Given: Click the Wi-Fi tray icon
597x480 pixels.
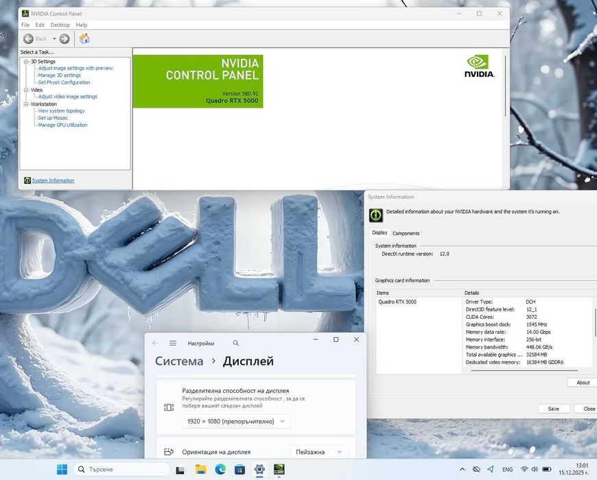Looking at the screenshot, I should pos(524,469).
